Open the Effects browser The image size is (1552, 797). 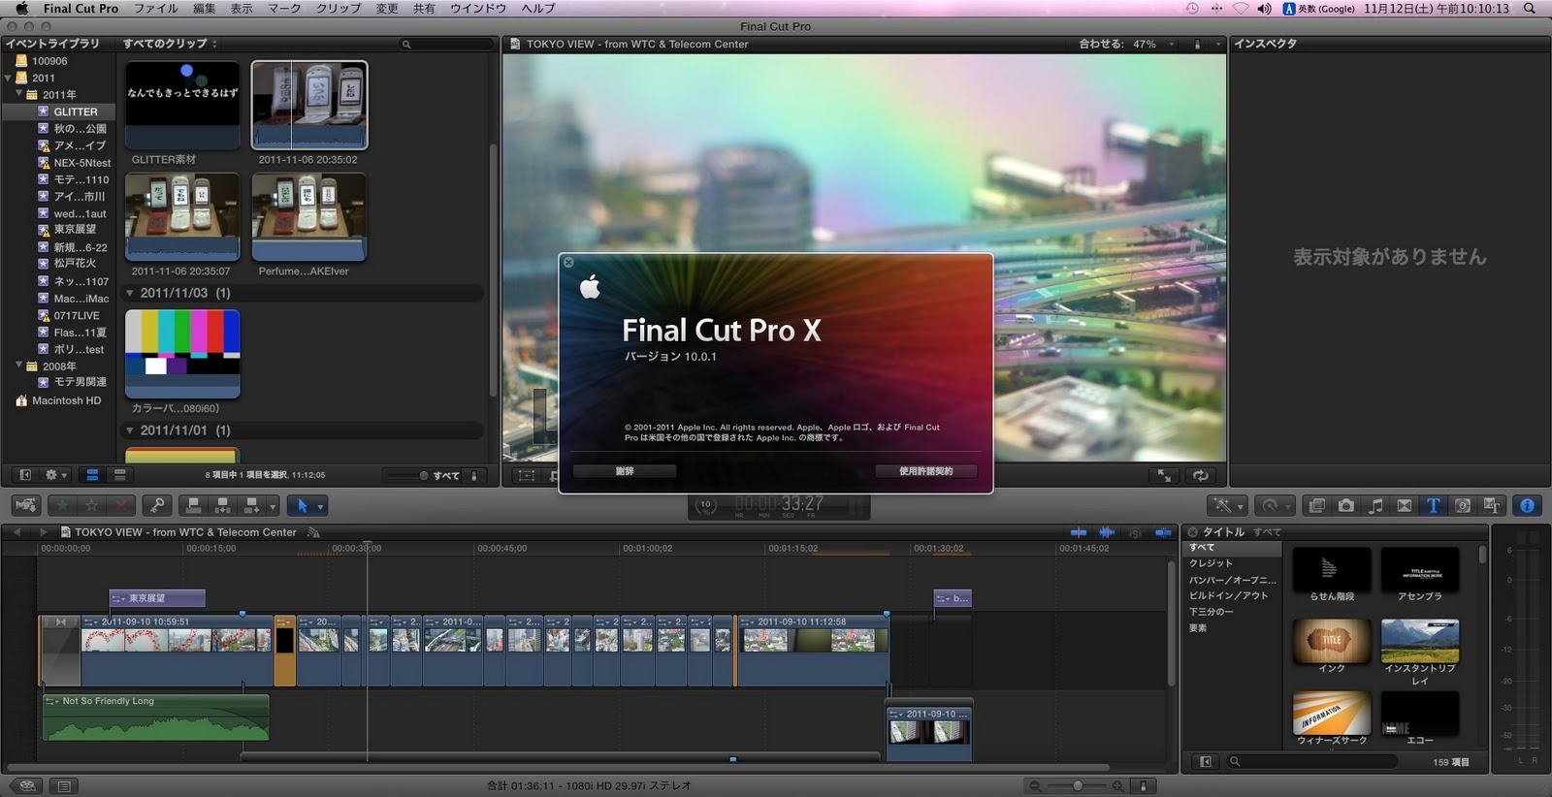1316,505
